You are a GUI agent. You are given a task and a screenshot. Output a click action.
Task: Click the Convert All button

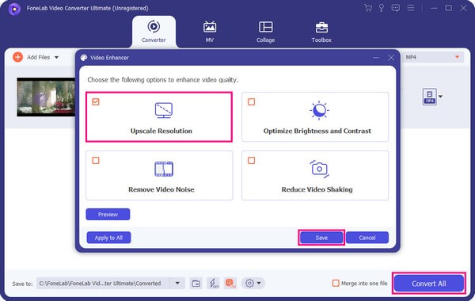point(428,284)
